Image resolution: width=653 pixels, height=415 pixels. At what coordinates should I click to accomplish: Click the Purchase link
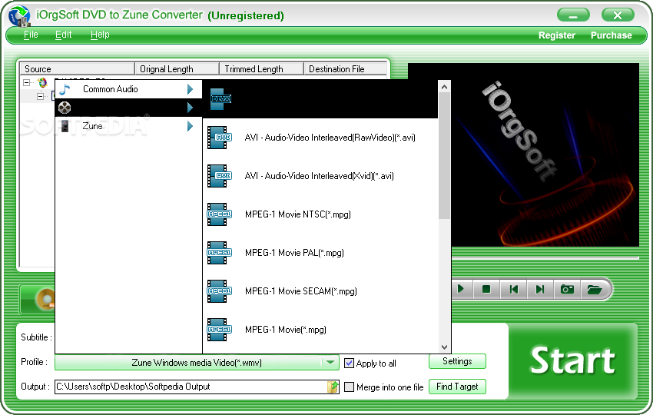pyautogui.click(x=612, y=35)
